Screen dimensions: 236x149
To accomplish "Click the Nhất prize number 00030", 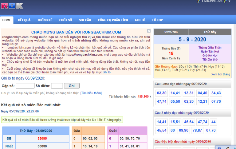I will (x=42, y=146).
